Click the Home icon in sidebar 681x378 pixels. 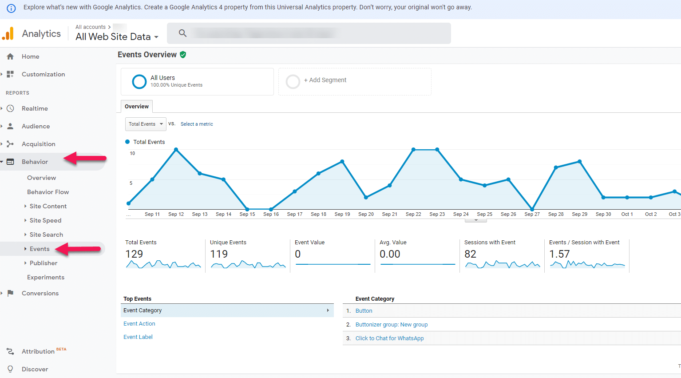tap(10, 56)
